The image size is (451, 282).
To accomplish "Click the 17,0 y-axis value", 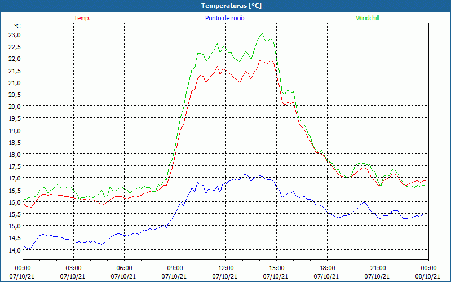I will click(x=15, y=178).
